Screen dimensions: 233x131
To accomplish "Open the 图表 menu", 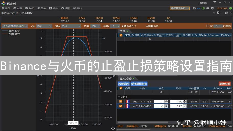I will pyautogui.click(x=41, y=8).
